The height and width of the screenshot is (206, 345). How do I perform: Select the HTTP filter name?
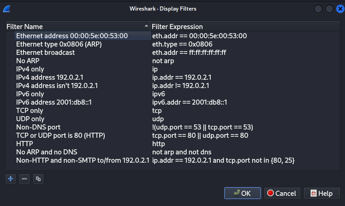(24, 144)
